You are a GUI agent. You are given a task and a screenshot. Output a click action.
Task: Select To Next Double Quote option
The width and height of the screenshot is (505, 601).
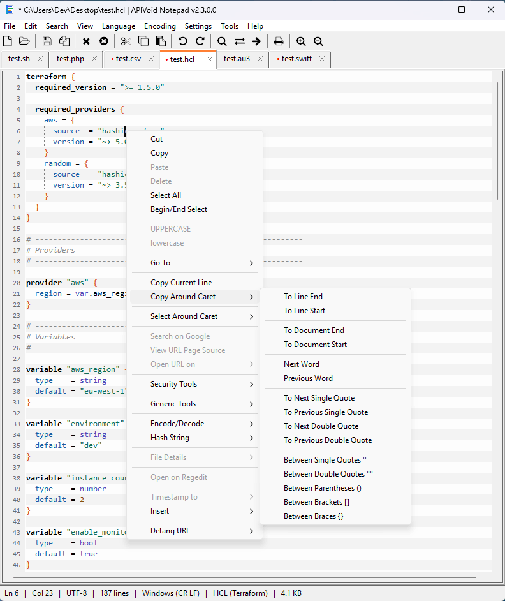(x=335, y=426)
